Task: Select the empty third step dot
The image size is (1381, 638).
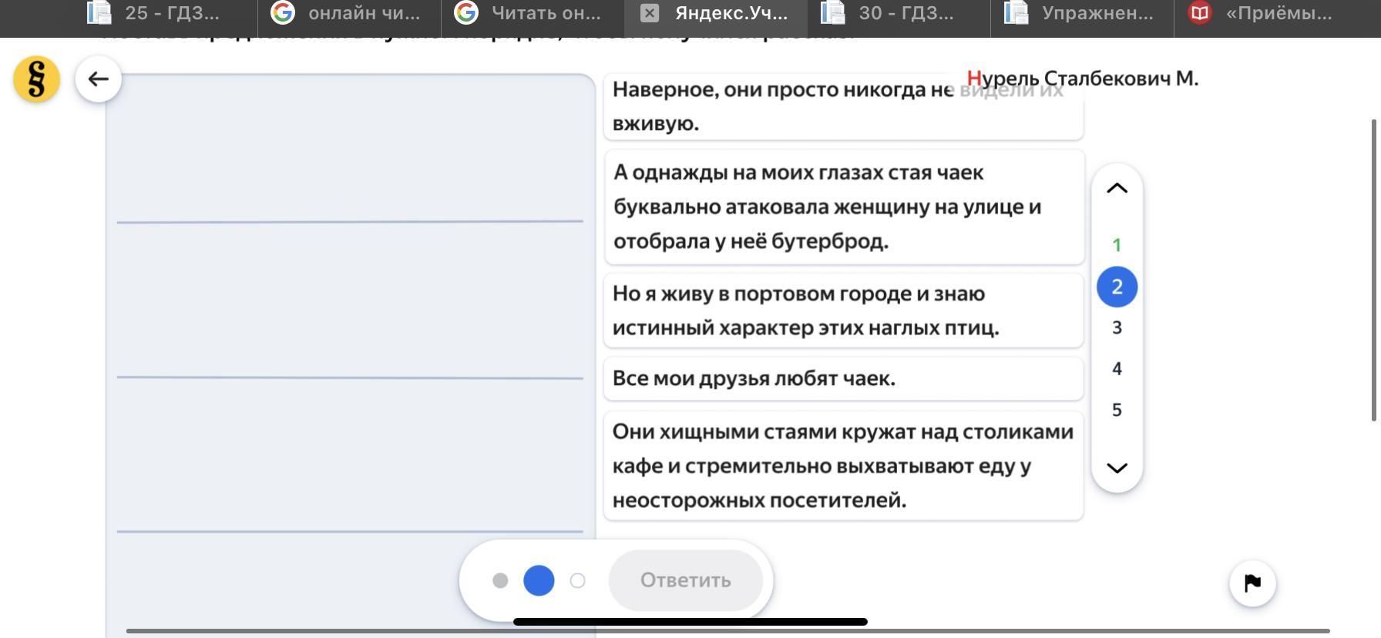Action: pyautogui.click(x=577, y=580)
